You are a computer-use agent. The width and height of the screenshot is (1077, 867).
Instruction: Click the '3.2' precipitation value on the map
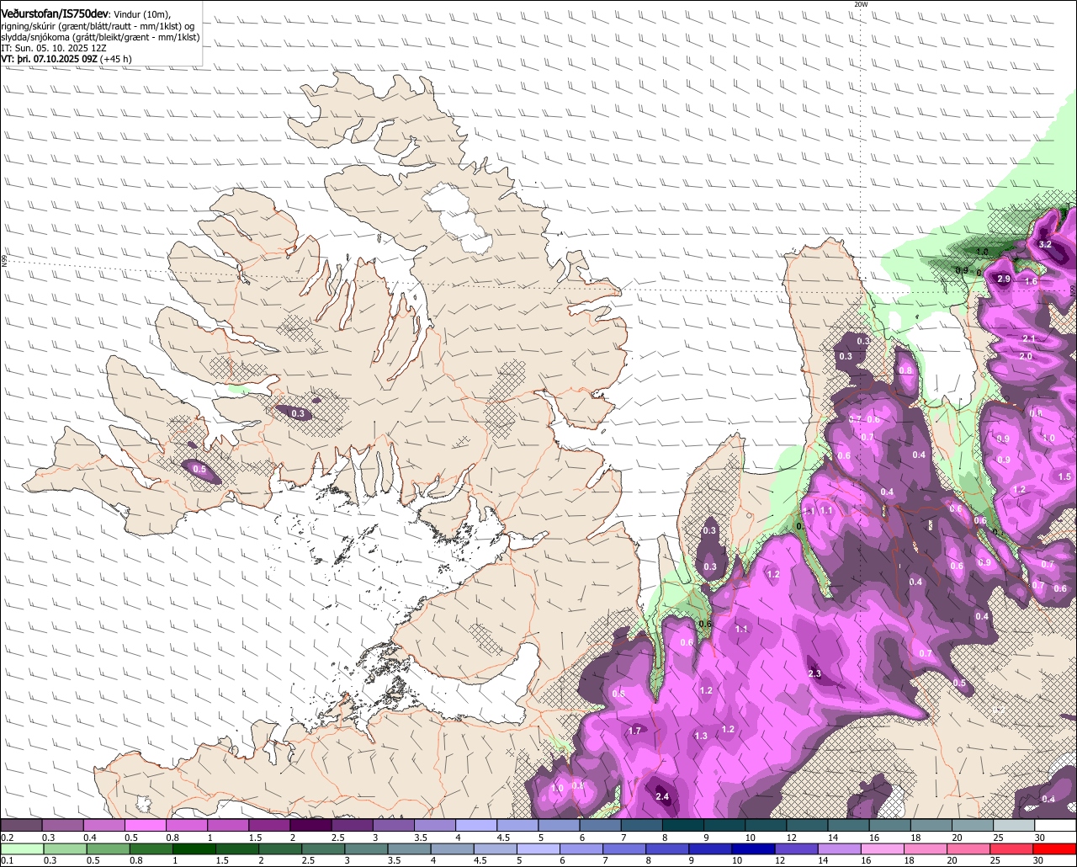[x=1045, y=244]
